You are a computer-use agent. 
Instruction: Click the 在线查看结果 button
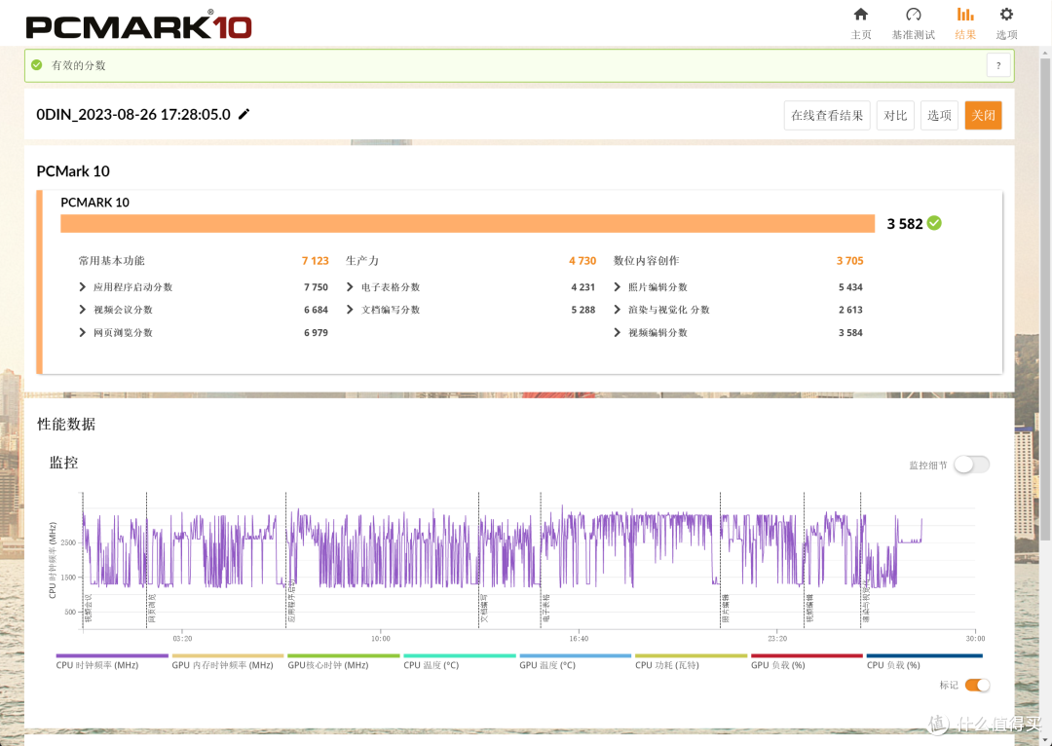click(x=827, y=115)
